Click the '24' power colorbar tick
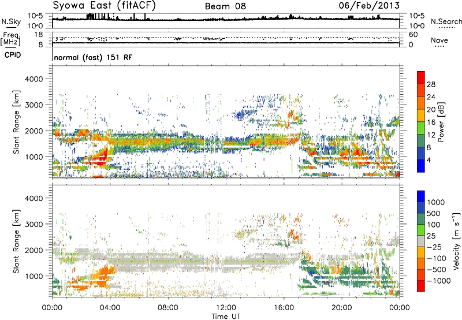Viewport: 462px width, 320px height. click(x=431, y=97)
